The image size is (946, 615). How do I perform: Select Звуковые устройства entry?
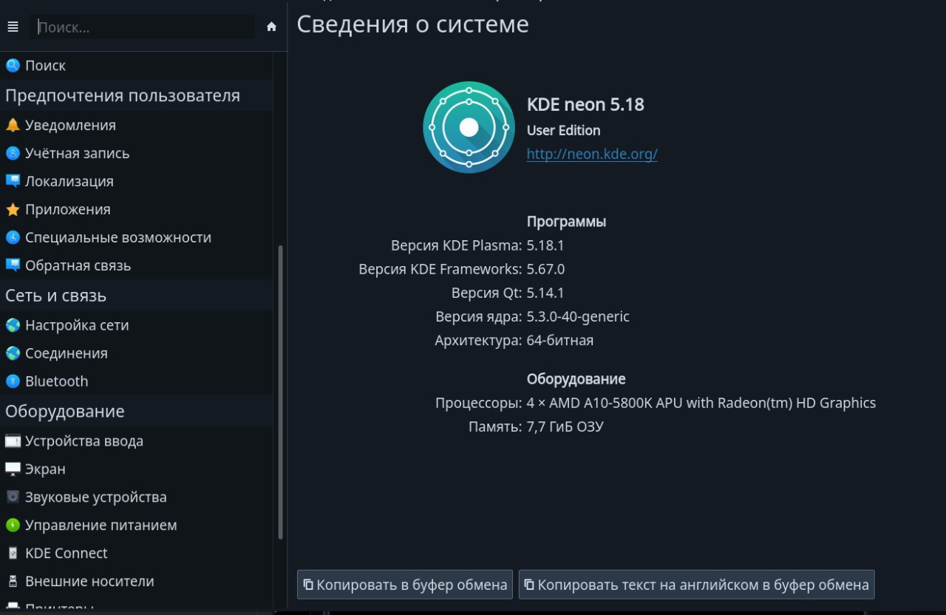pos(137,497)
